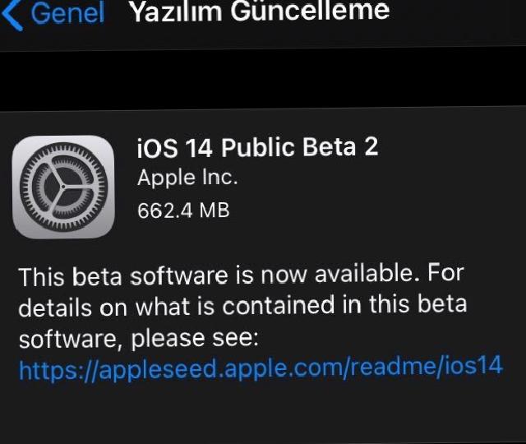Viewport: 526px width, 444px height.
Task: Tap the word "Beta 2" in update title
Action: click(340, 147)
